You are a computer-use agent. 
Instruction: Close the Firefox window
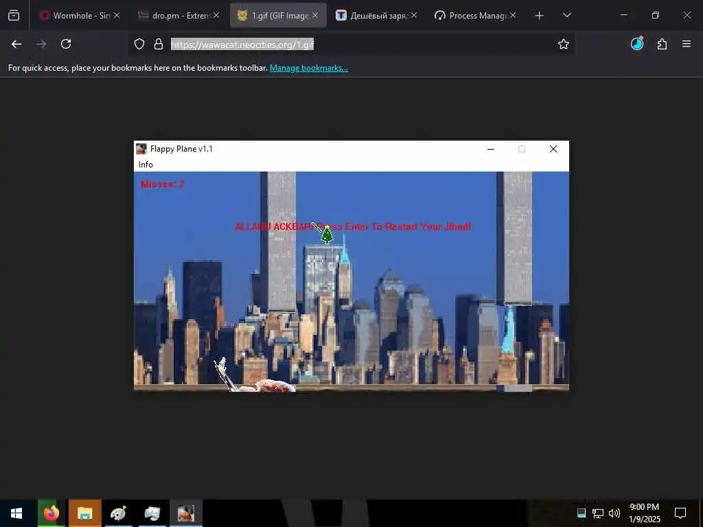687,15
